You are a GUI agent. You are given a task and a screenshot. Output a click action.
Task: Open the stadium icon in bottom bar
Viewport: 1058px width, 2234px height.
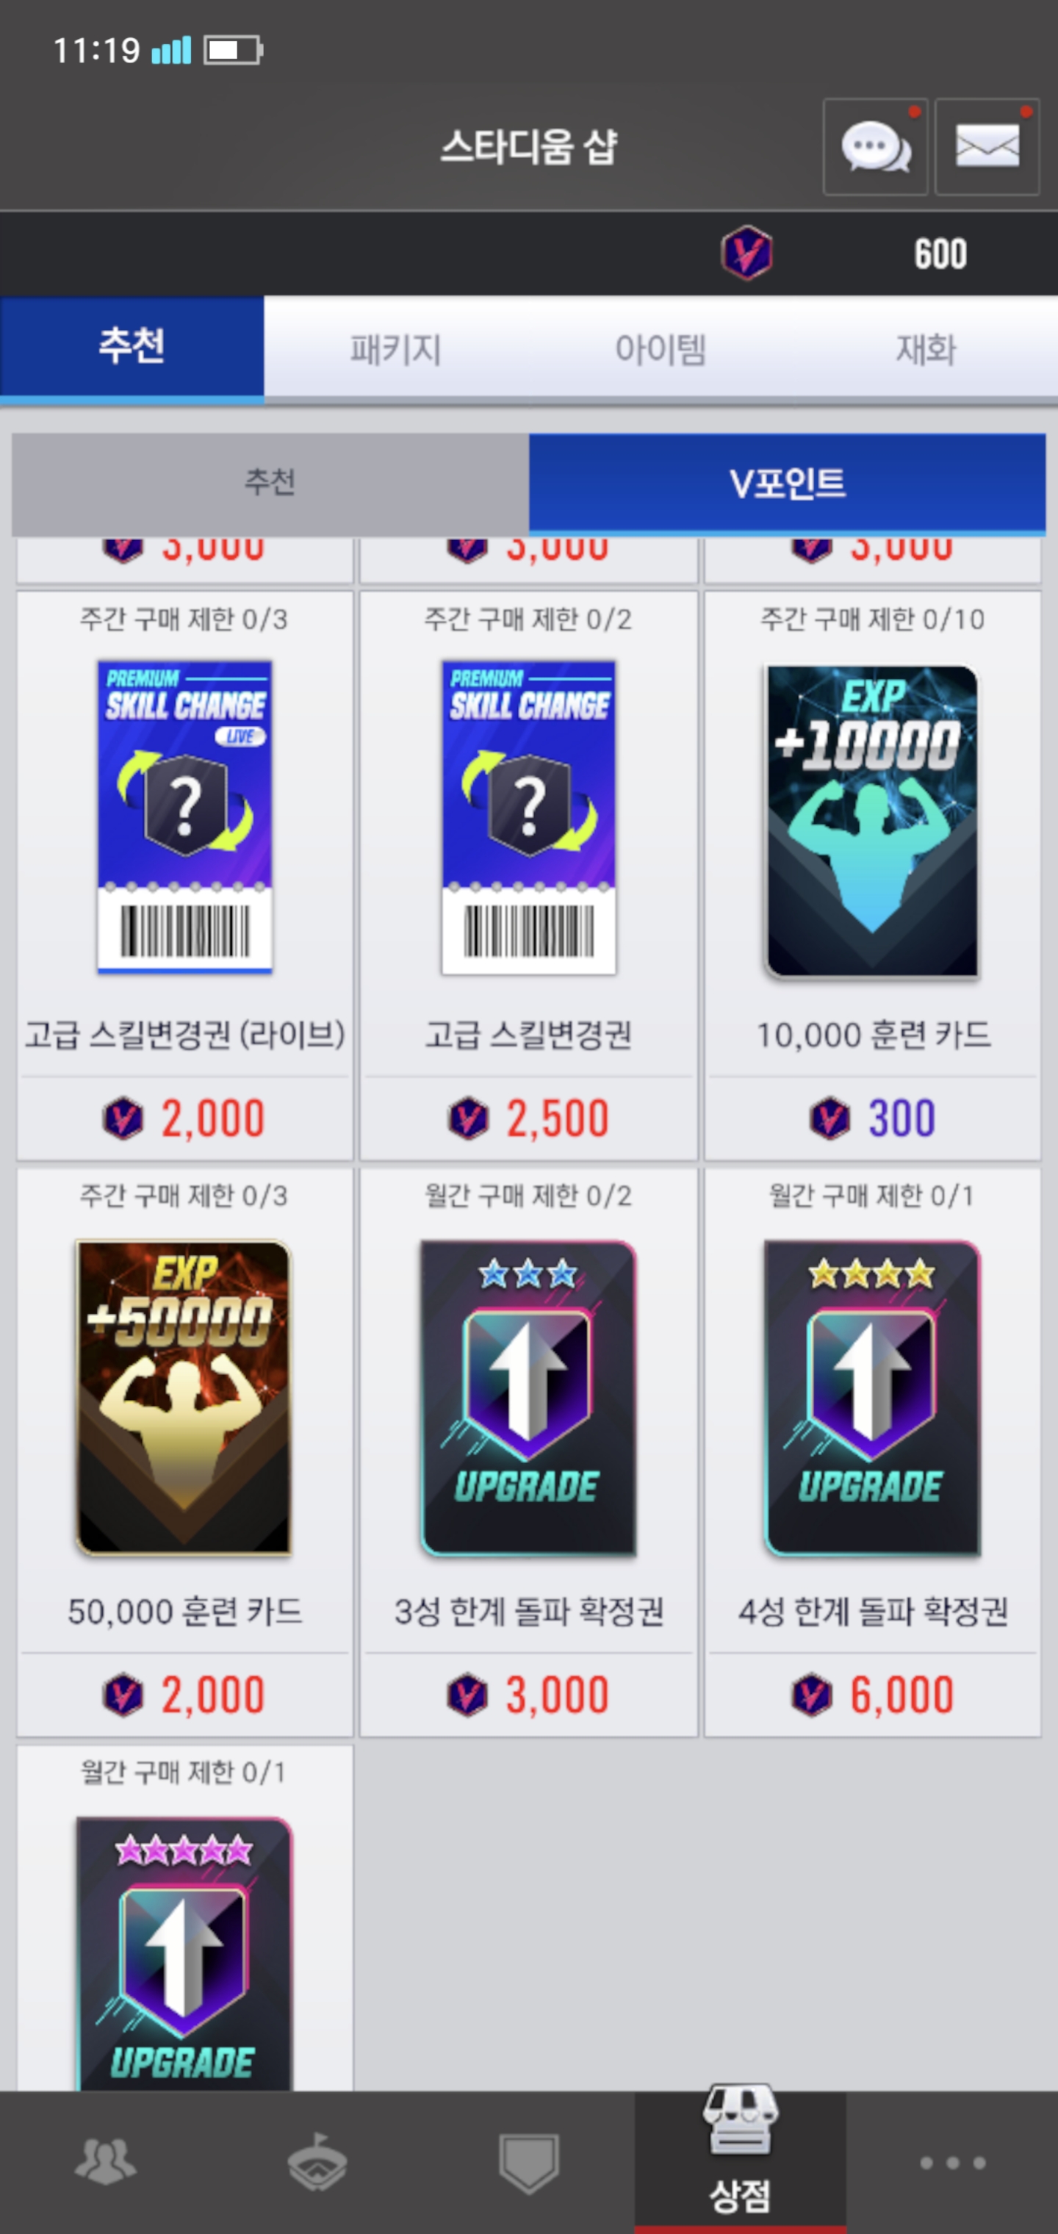pos(317,2161)
